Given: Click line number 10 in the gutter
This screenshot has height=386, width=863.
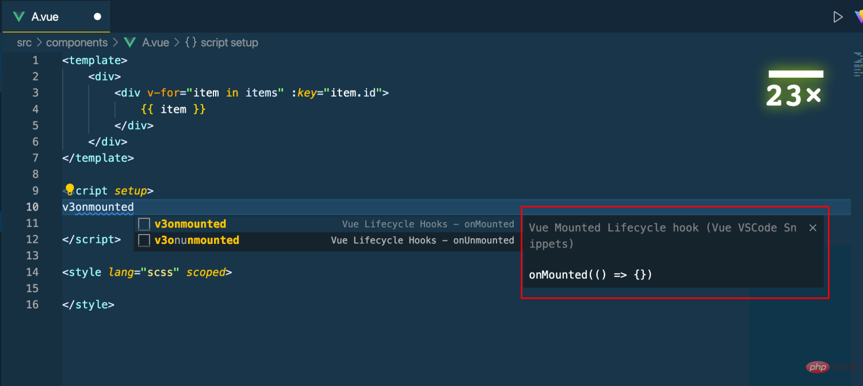Looking at the screenshot, I should click(32, 207).
